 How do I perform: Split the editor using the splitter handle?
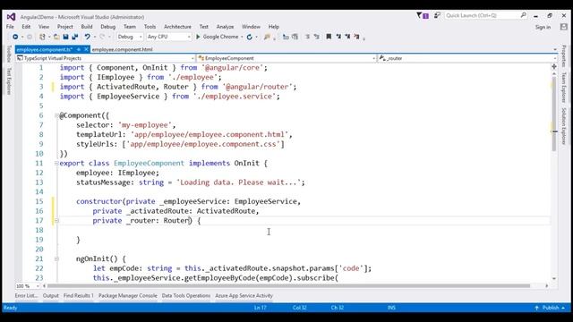point(554,66)
